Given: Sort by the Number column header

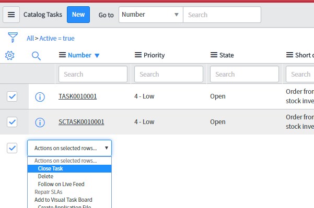Looking at the screenshot, I should pyautogui.click(x=80, y=55).
